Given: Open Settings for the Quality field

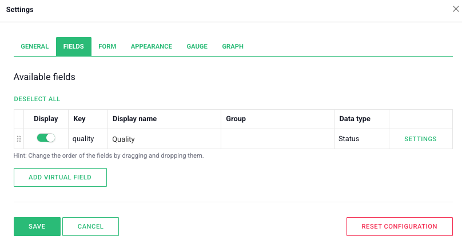Looking at the screenshot, I should (420, 139).
